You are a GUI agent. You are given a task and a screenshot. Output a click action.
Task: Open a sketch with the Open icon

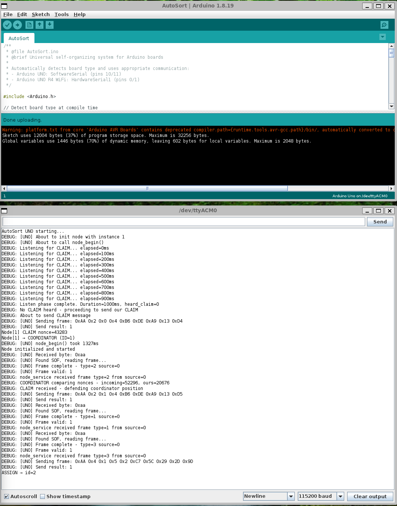click(x=39, y=25)
